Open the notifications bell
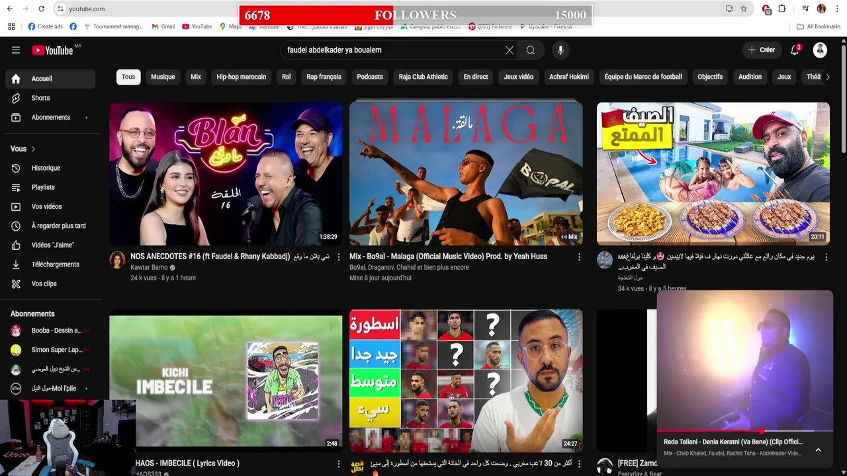 point(795,50)
